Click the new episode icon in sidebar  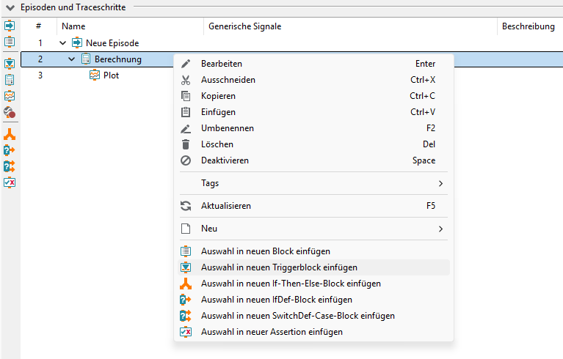pos(10,26)
